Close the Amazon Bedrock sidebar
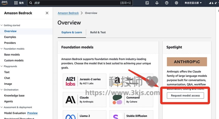This screenshot has height=119, width=219. [47, 13]
